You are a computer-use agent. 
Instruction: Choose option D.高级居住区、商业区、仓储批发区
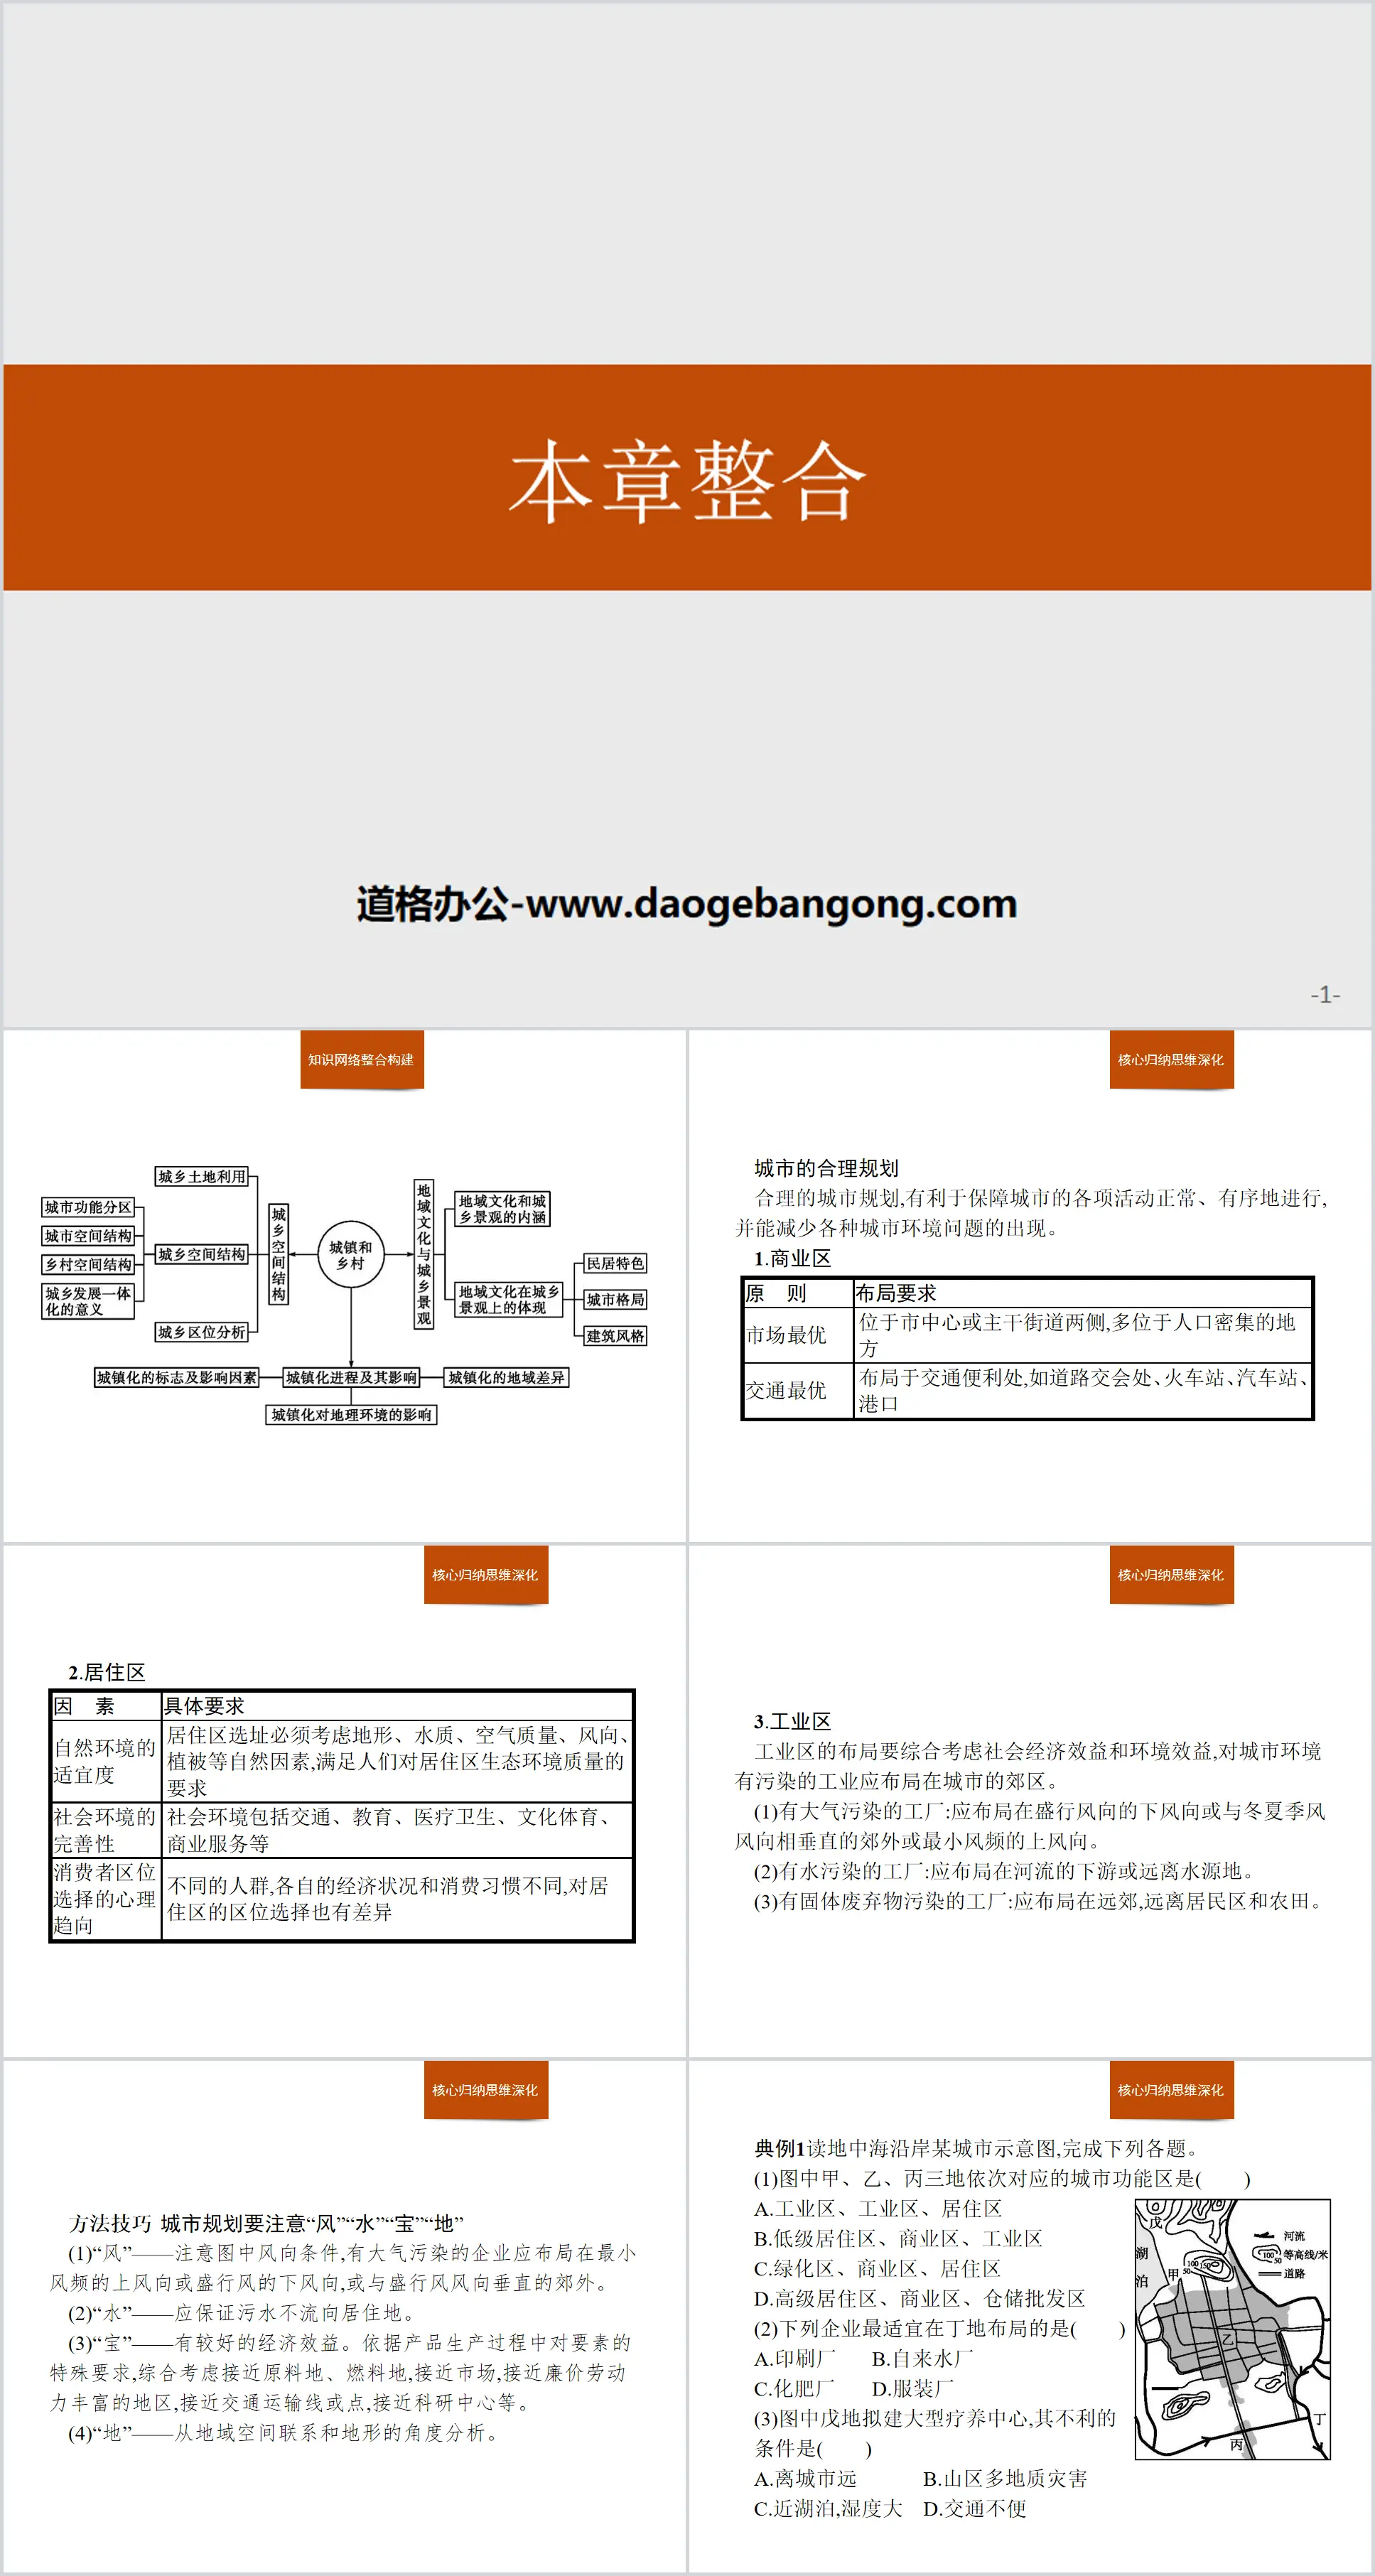(x=919, y=2298)
